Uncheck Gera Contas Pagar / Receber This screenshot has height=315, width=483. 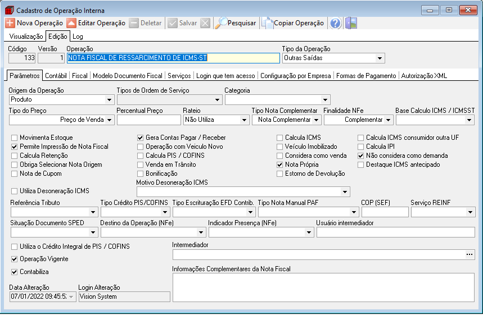[x=140, y=138]
